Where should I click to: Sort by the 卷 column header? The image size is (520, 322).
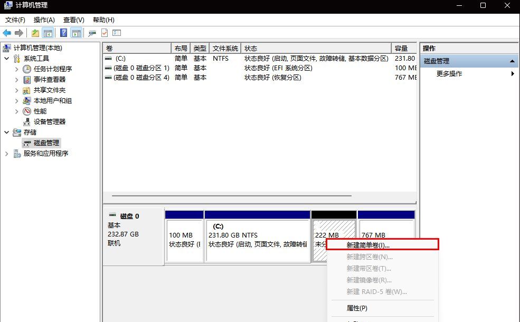137,49
